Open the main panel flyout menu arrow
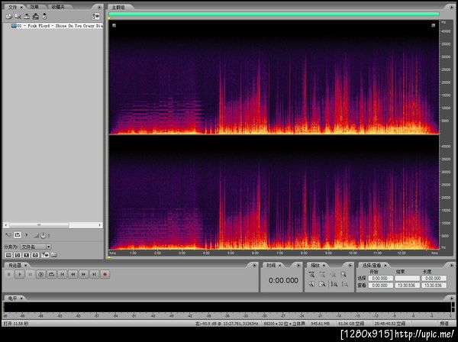Image resolution: width=458 pixels, height=342 pixels. (451, 7)
